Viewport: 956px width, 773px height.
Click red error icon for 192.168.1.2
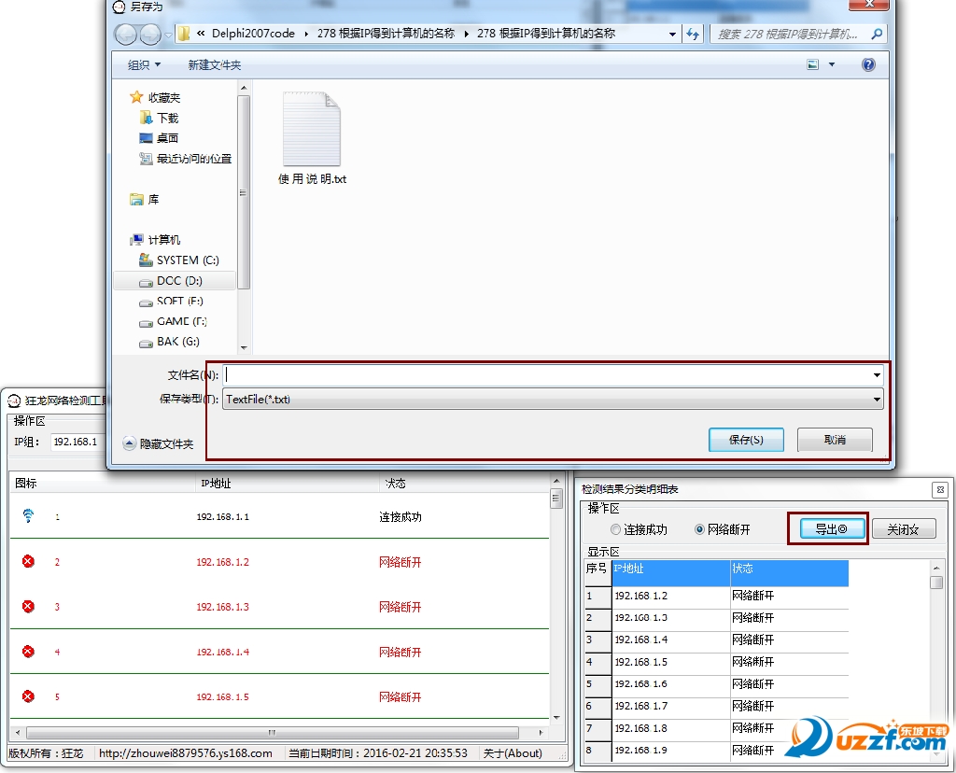[x=28, y=561]
